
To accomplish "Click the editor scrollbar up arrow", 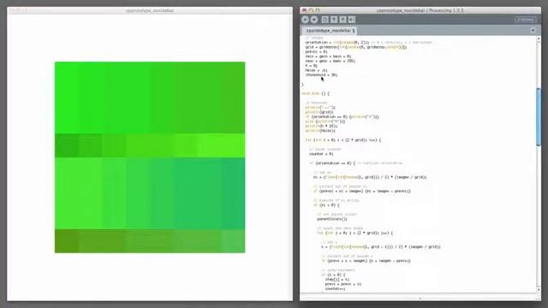I will (x=539, y=38).
